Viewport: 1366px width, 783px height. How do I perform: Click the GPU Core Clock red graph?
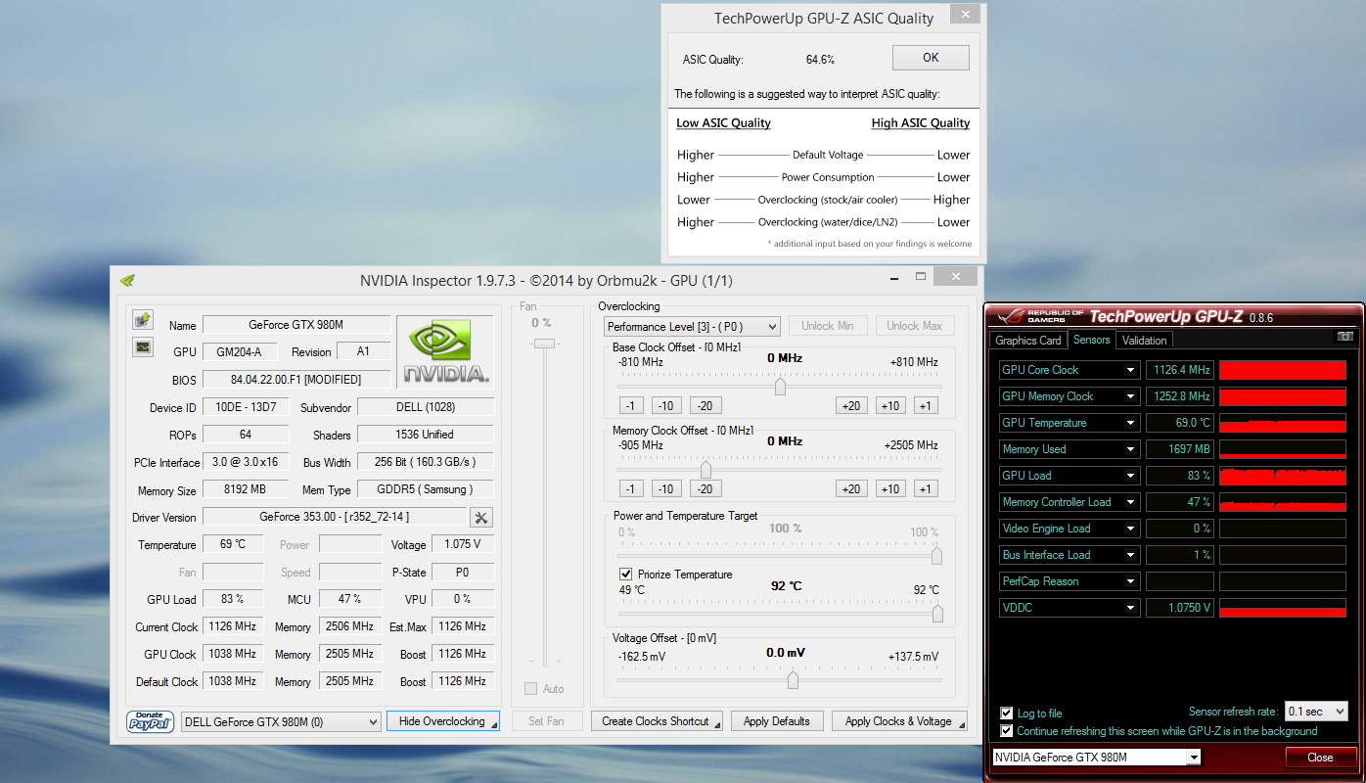pos(1283,370)
